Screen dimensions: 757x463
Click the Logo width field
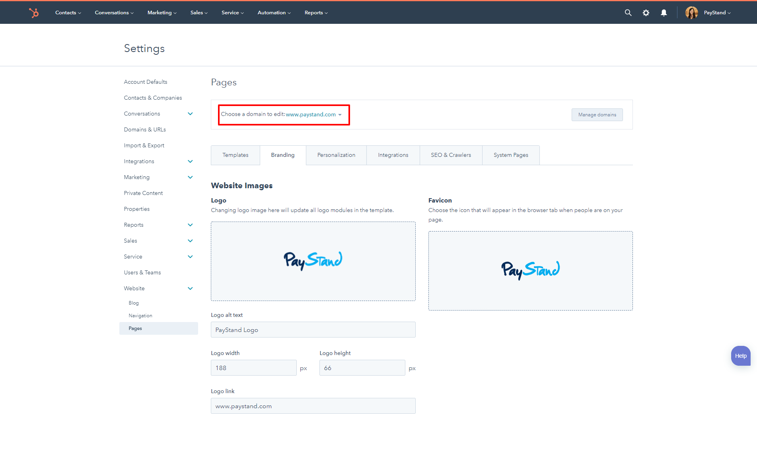[x=254, y=368]
